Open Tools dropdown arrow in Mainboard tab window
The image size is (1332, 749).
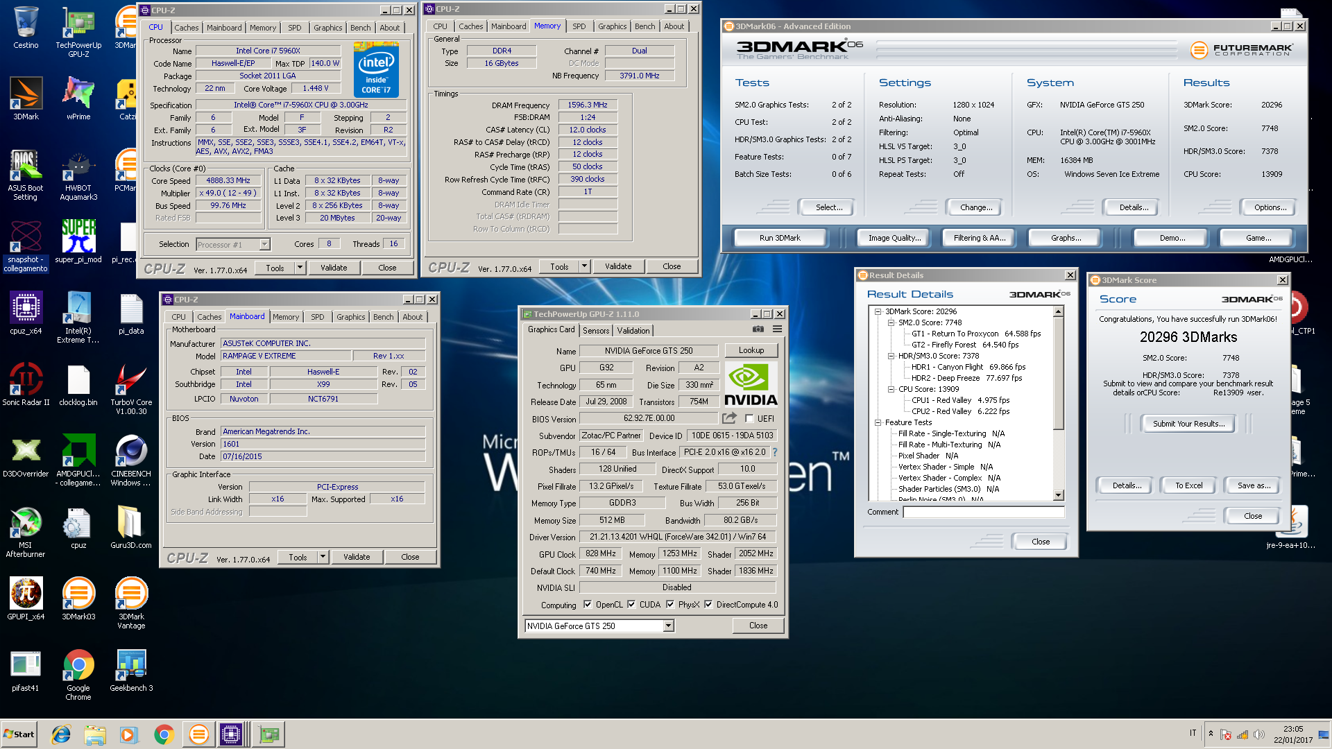pos(323,557)
